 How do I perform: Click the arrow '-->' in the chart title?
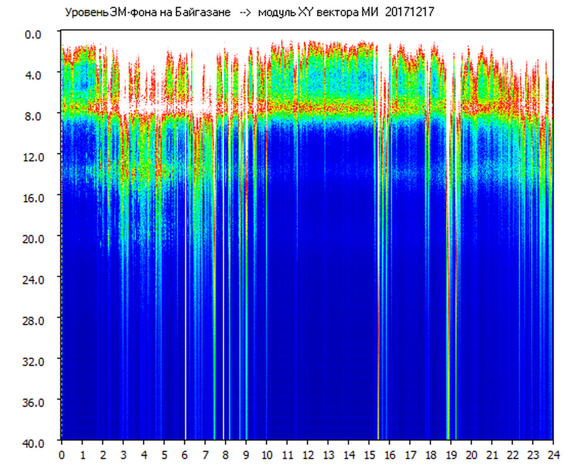(245, 13)
